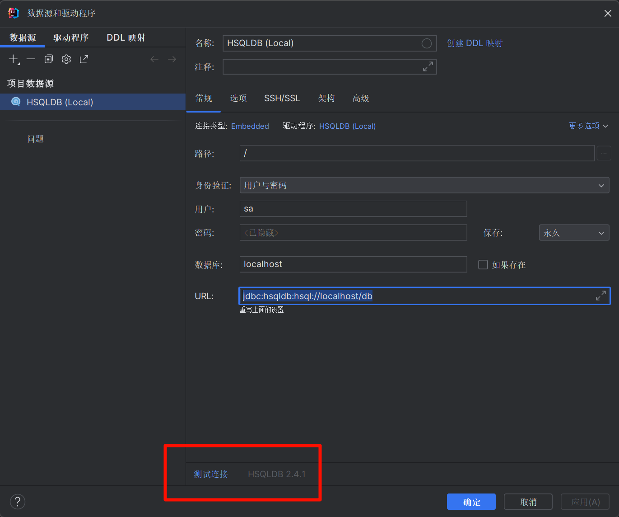619x517 pixels.
Task: Open help question mark button
Action: coord(18,502)
